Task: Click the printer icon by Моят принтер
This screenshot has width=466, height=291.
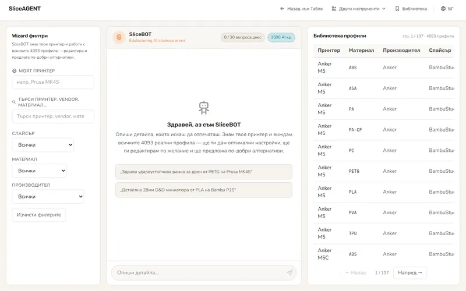Action: coord(14,71)
